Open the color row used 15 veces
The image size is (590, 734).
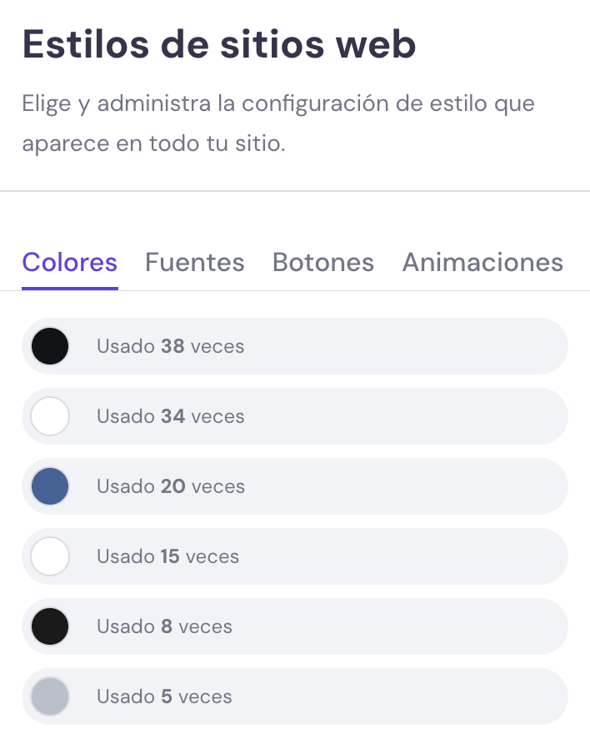294,556
